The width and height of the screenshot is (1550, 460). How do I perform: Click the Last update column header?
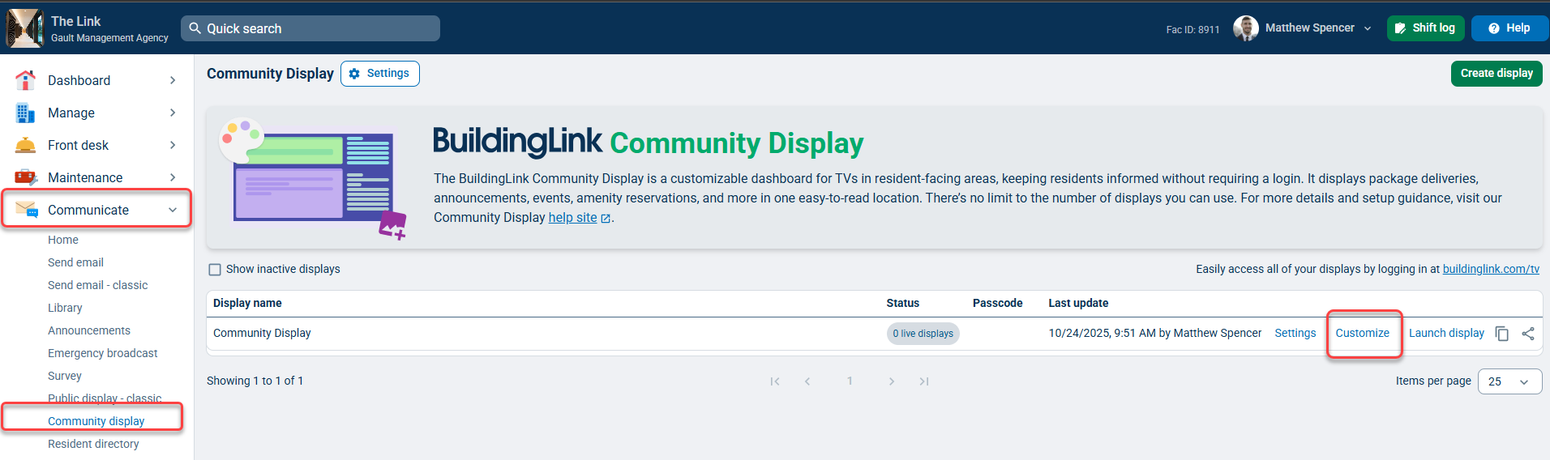coord(1078,303)
